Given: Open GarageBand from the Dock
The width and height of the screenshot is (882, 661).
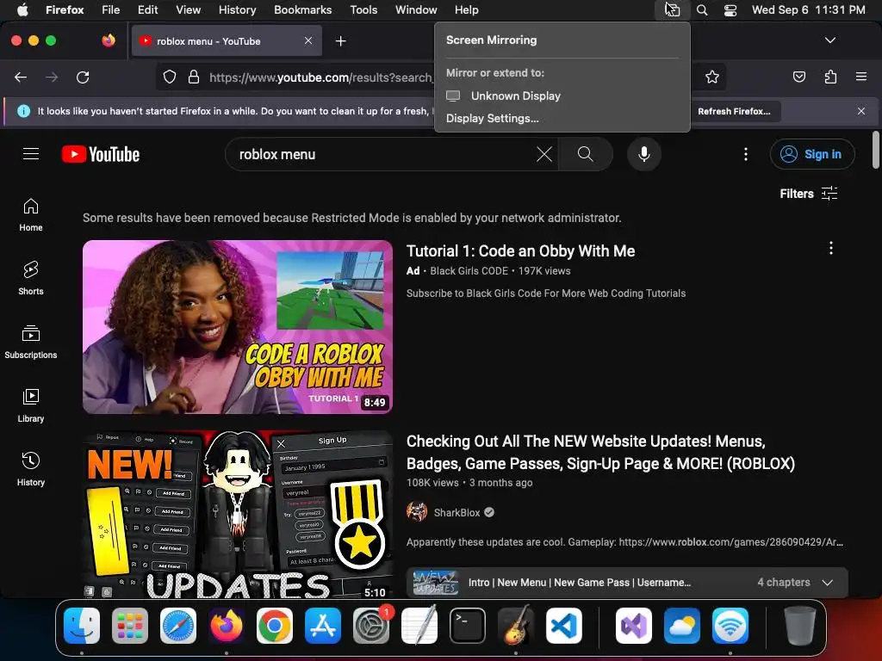Looking at the screenshot, I should click(x=516, y=626).
